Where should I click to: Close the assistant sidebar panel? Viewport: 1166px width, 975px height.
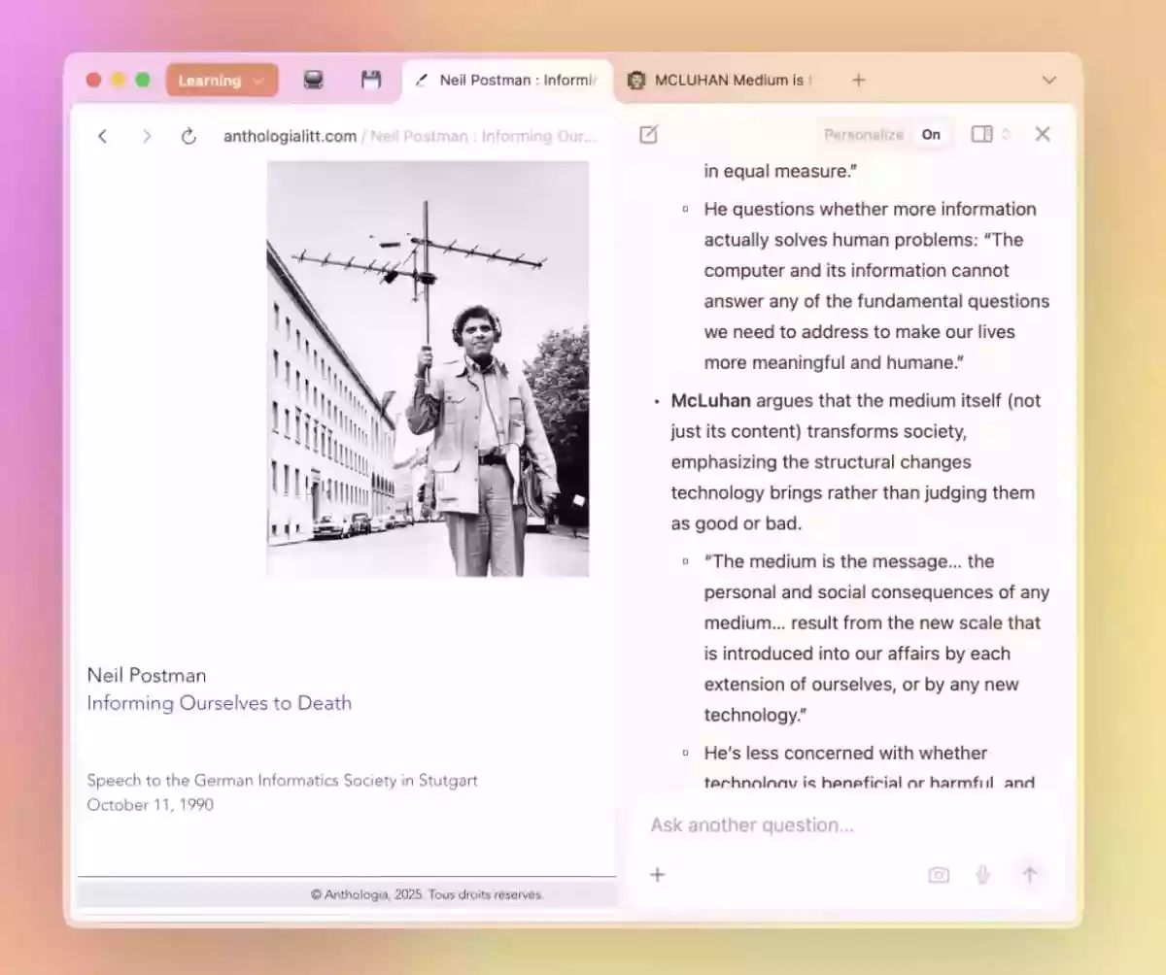pos(1043,135)
